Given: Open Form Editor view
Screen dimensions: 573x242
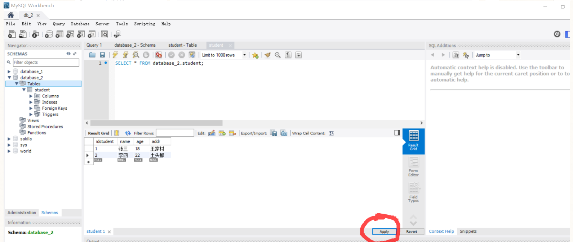Looking at the screenshot, I should pyautogui.click(x=413, y=167).
